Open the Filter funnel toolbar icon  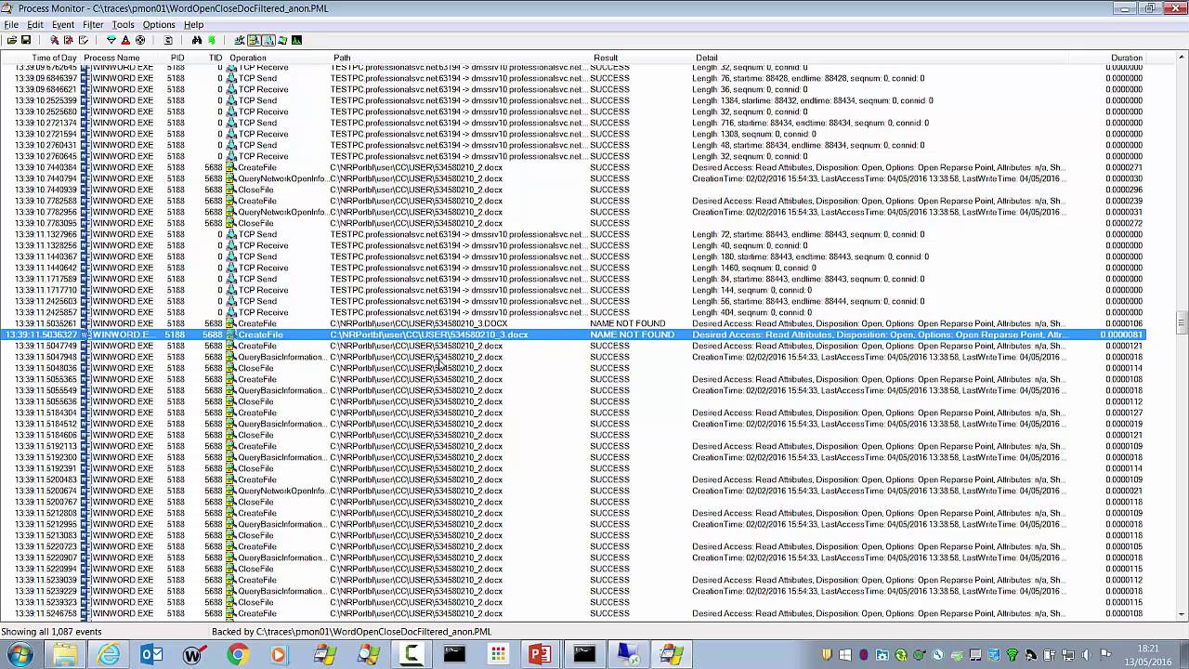coord(111,40)
